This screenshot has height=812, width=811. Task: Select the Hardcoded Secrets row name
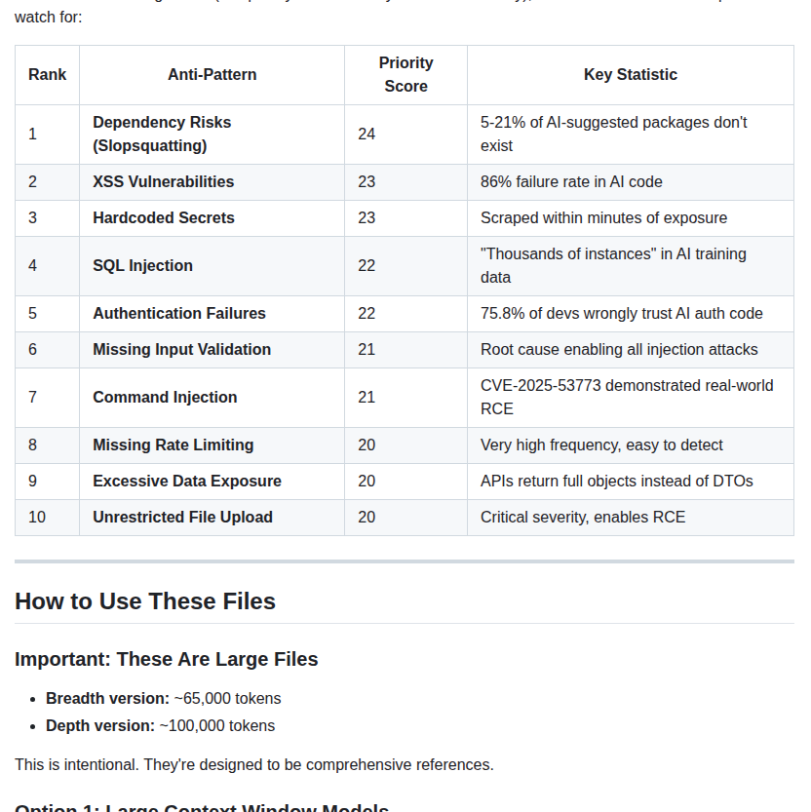164,218
